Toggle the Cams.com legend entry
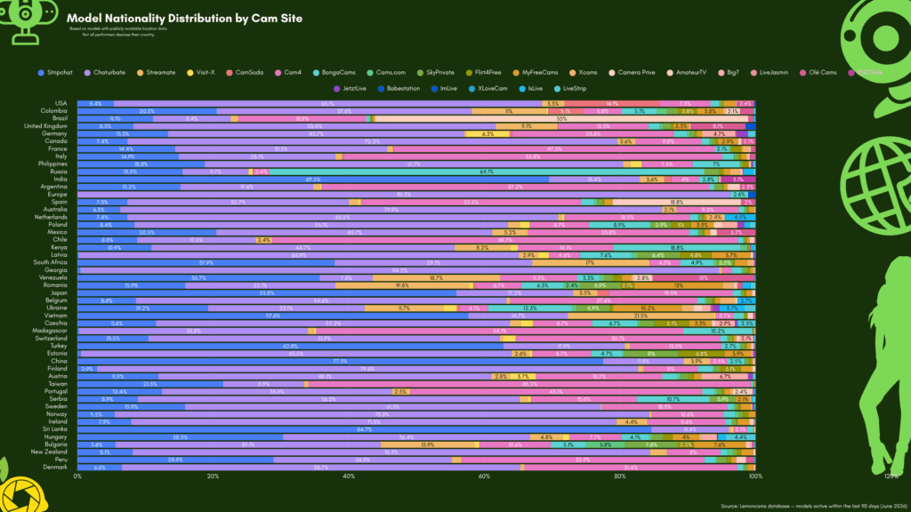 (386, 73)
